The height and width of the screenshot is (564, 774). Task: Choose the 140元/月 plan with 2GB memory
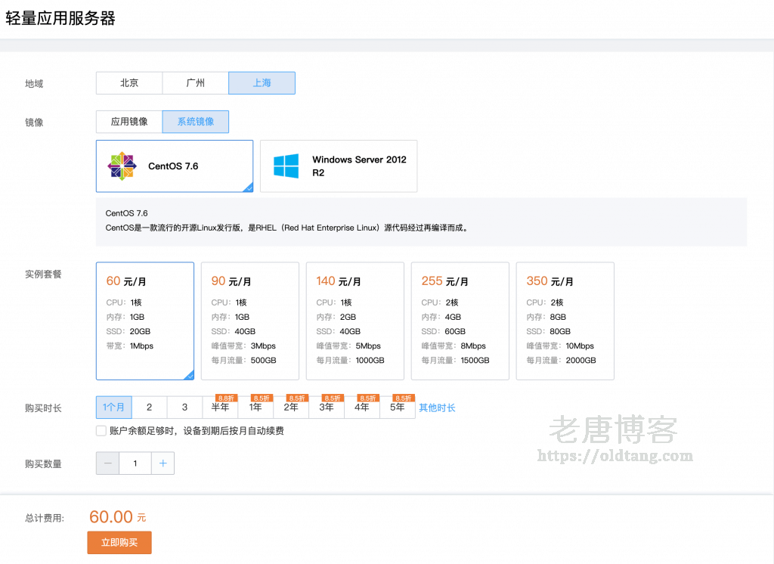point(355,321)
